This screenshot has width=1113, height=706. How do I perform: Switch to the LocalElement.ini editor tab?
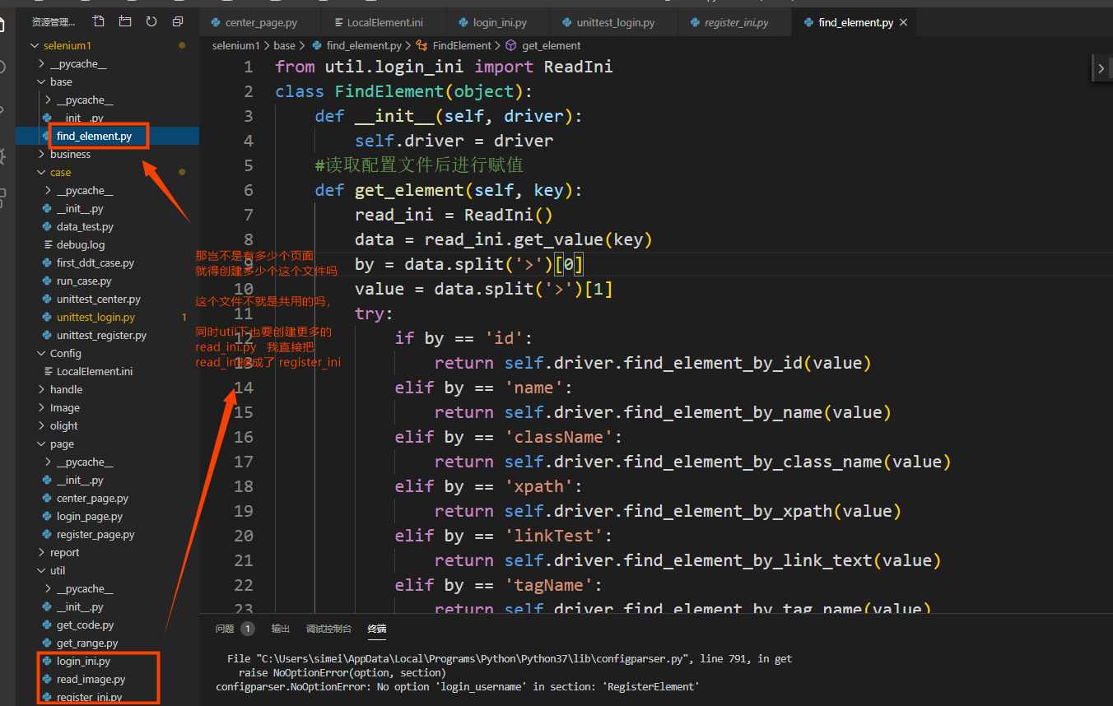point(384,23)
